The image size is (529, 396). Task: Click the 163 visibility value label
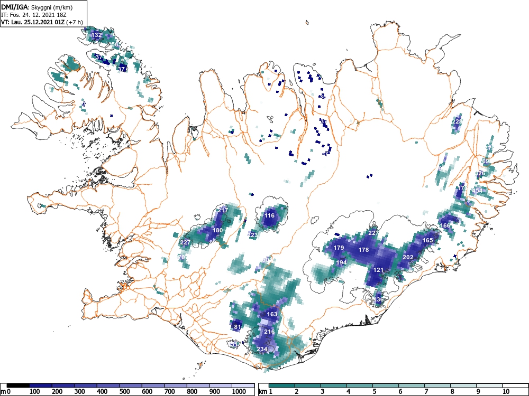(x=272, y=314)
